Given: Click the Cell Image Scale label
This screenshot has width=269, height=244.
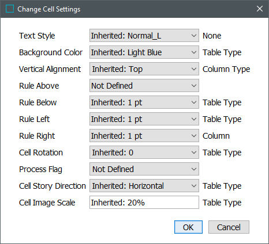Looking at the screenshot, I should point(47,203).
